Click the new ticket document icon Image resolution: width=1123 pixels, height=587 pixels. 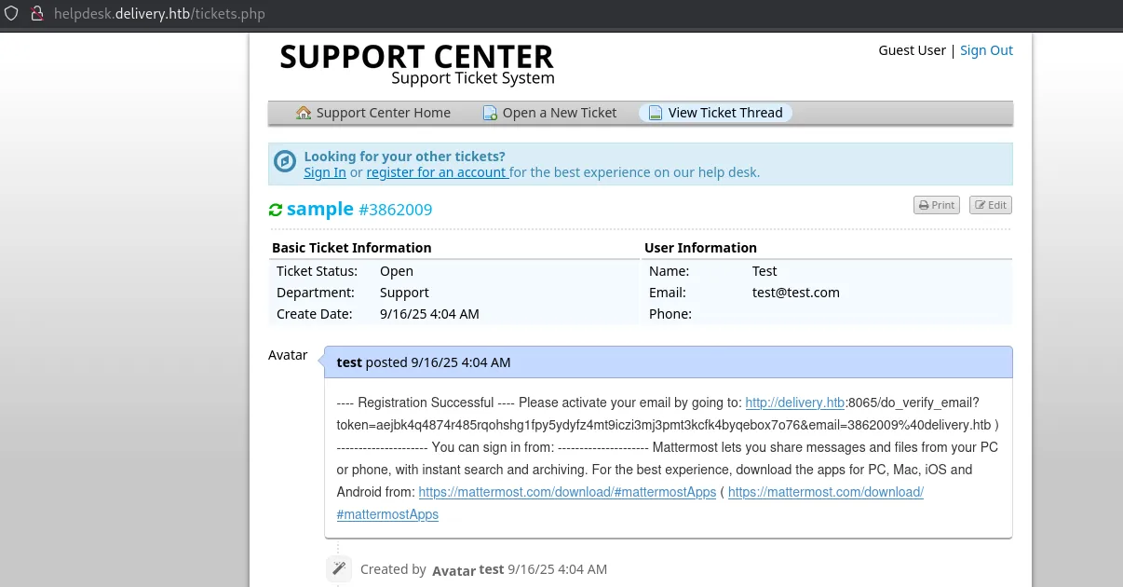[x=490, y=113]
